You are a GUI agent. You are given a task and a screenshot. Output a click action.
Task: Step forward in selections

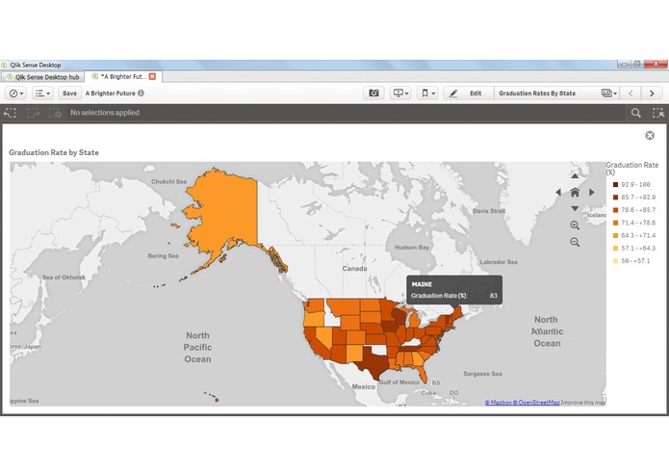point(33,113)
